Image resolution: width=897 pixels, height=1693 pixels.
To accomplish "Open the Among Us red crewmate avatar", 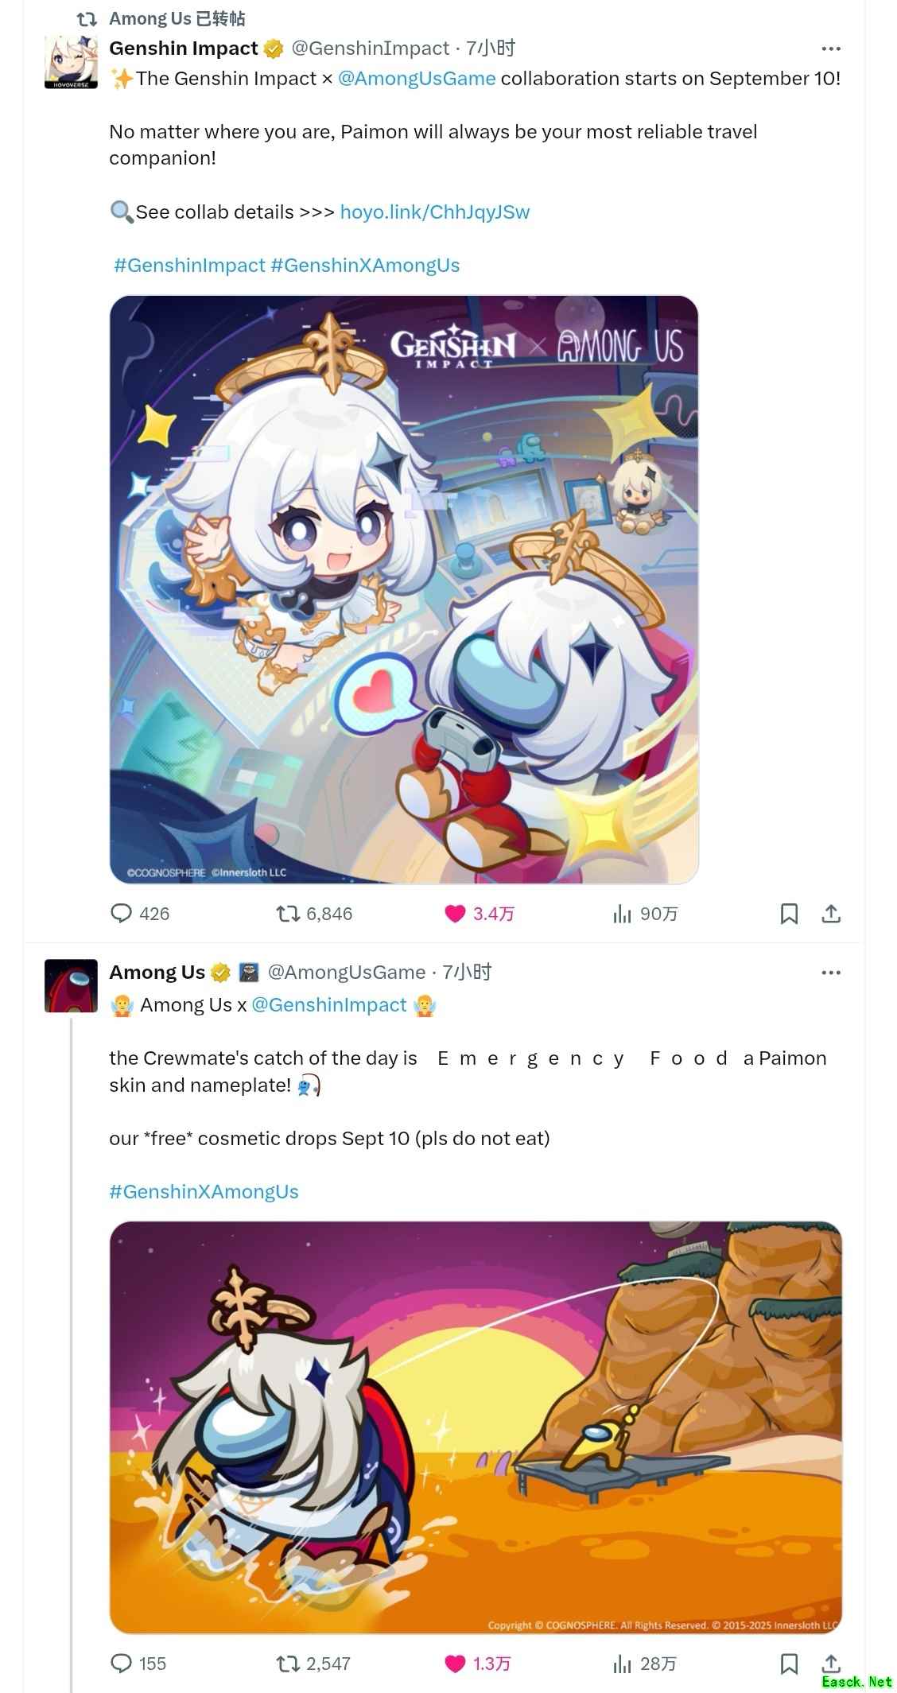I will click(x=71, y=986).
